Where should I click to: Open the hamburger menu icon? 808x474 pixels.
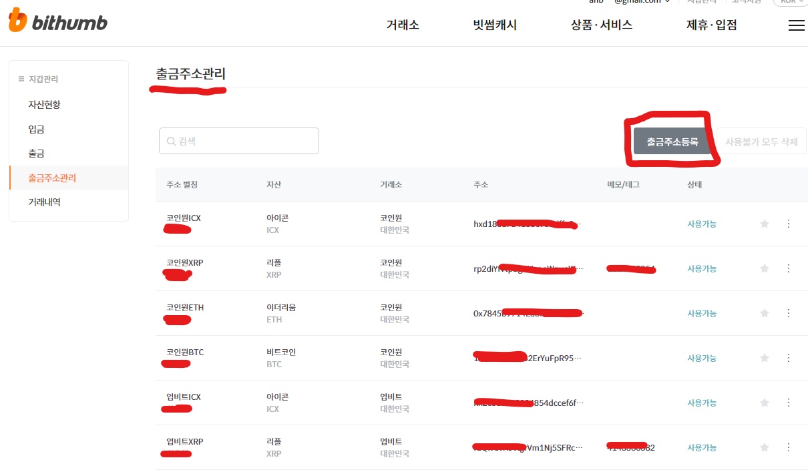coord(796,25)
